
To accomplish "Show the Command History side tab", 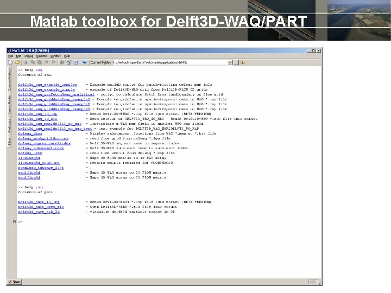I will (x=9, y=80).
